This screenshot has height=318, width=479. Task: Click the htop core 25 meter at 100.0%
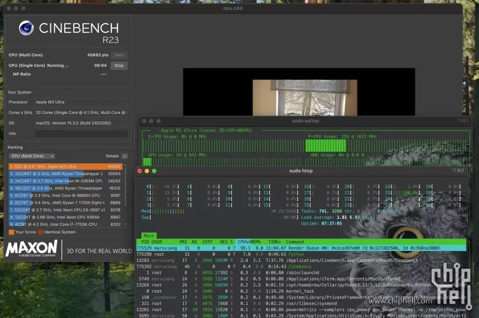(402, 193)
